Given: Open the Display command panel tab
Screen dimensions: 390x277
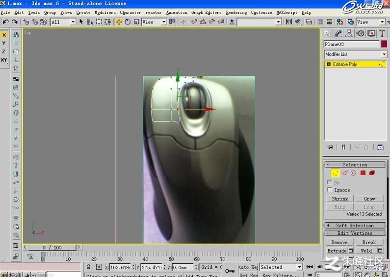Looking at the screenshot, I should pyautogui.click(x=371, y=33).
